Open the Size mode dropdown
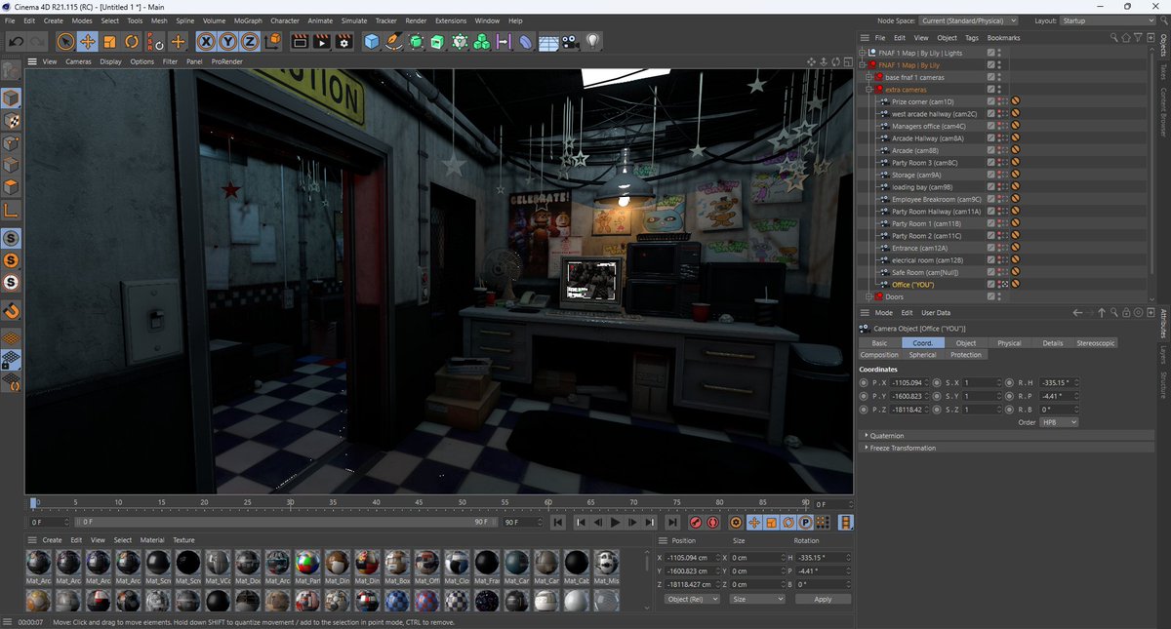The image size is (1171, 629). click(x=755, y=599)
